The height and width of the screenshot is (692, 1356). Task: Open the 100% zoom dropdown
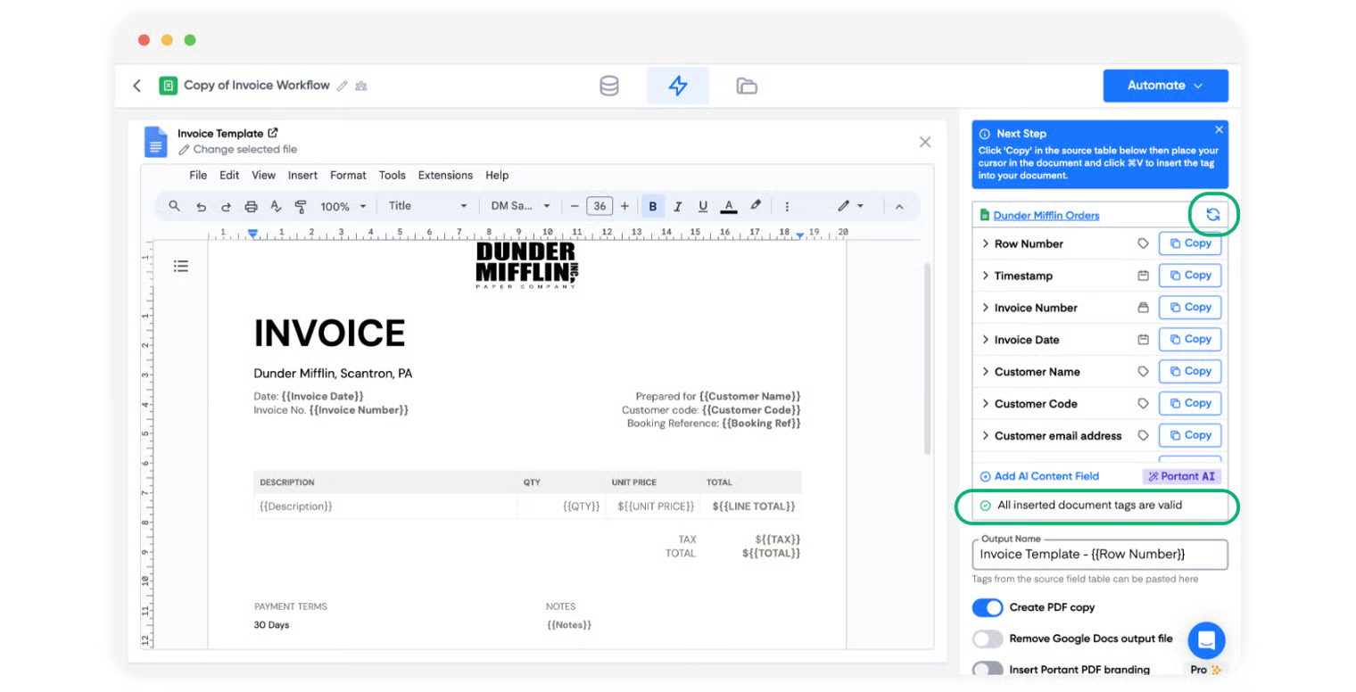[343, 206]
